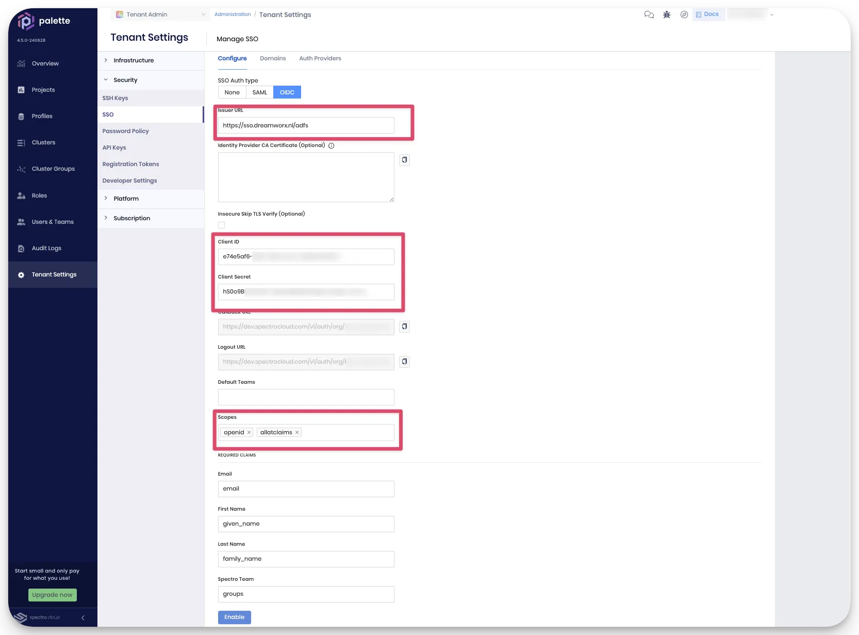Toggle Insecure Skip TLS Verify checkbox

(221, 225)
